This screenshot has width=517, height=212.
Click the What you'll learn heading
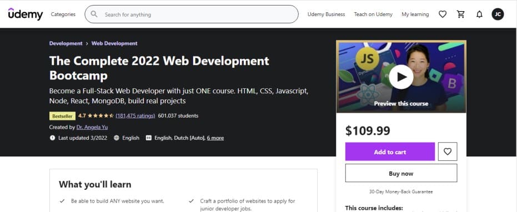click(x=95, y=184)
